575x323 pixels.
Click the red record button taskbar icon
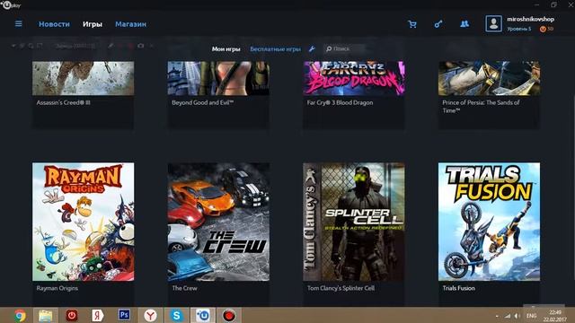[x=229, y=315]
